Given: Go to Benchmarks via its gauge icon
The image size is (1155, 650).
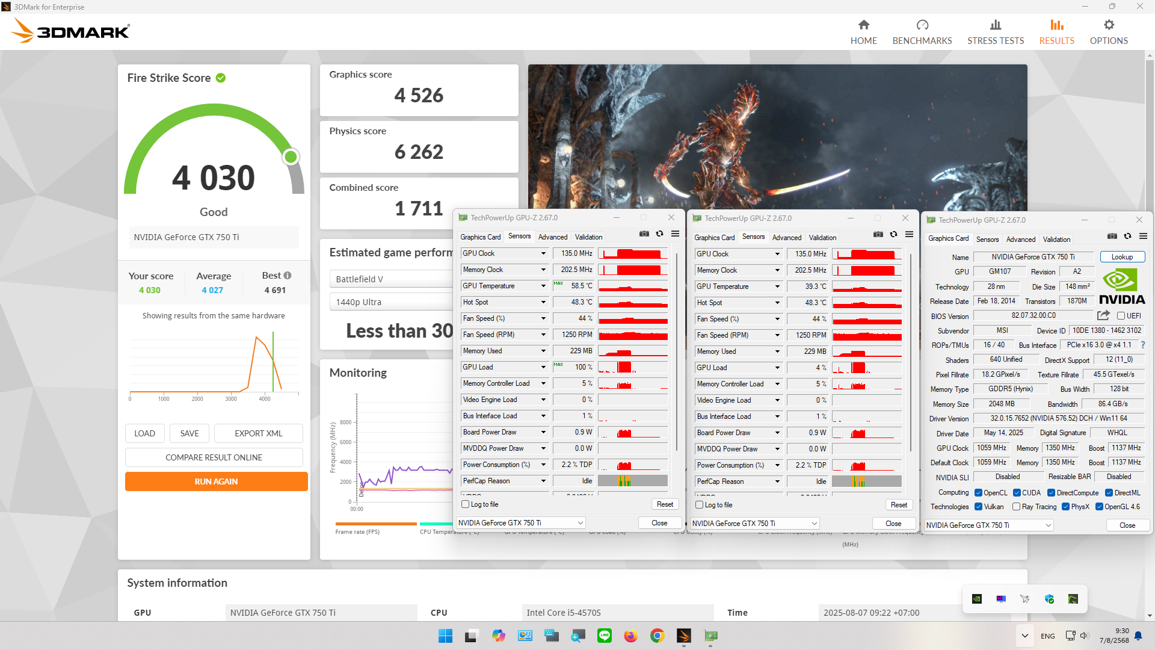Looking at the screenshot, I should (922, 25).
